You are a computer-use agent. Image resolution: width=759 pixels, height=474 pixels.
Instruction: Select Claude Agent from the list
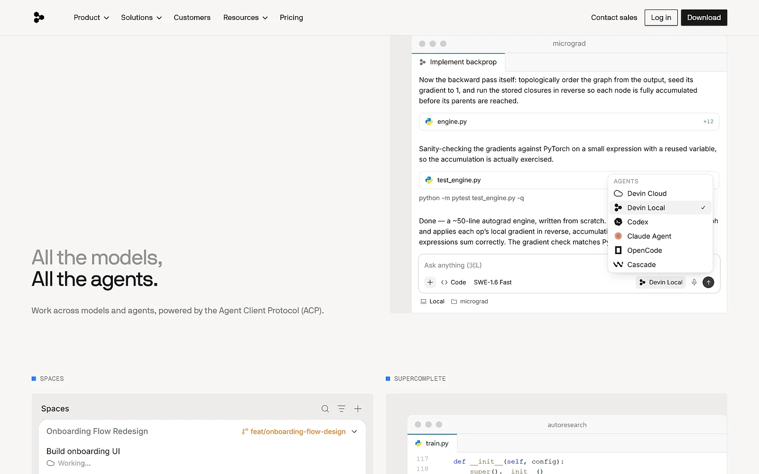coord(660,236)
